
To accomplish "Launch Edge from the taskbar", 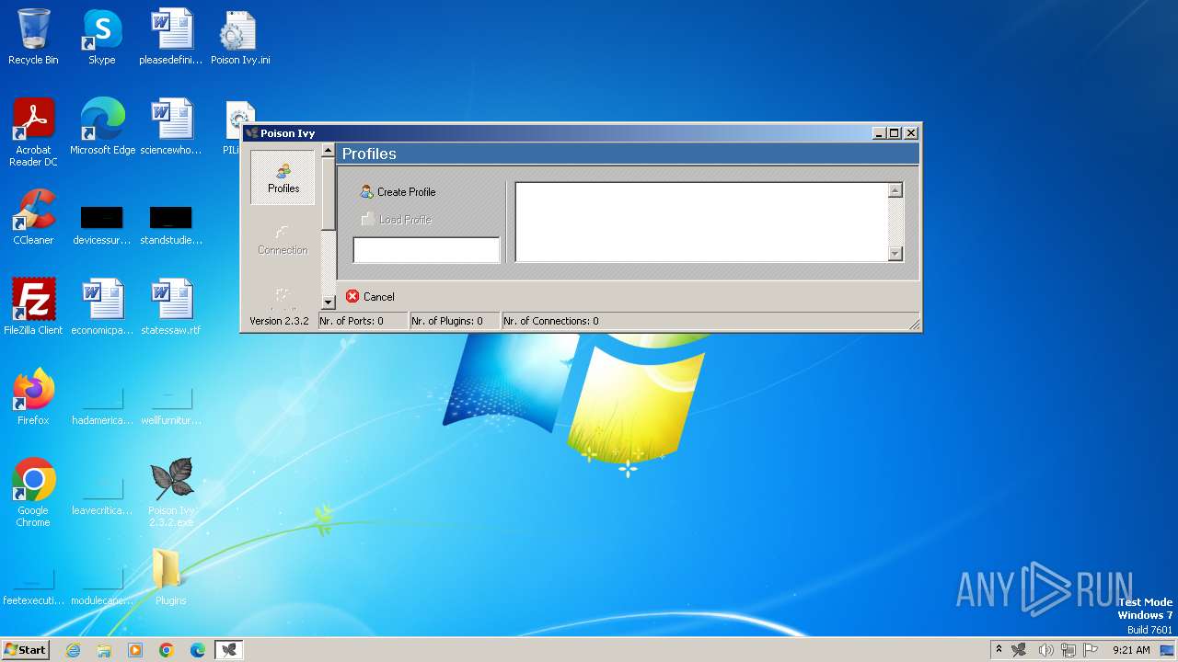I will tap(198, 650).
